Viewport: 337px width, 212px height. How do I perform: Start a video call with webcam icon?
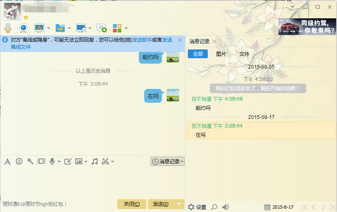(23, 28)
